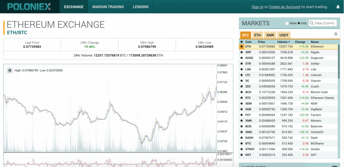Sort markets by the star column header

click(242, 42)
